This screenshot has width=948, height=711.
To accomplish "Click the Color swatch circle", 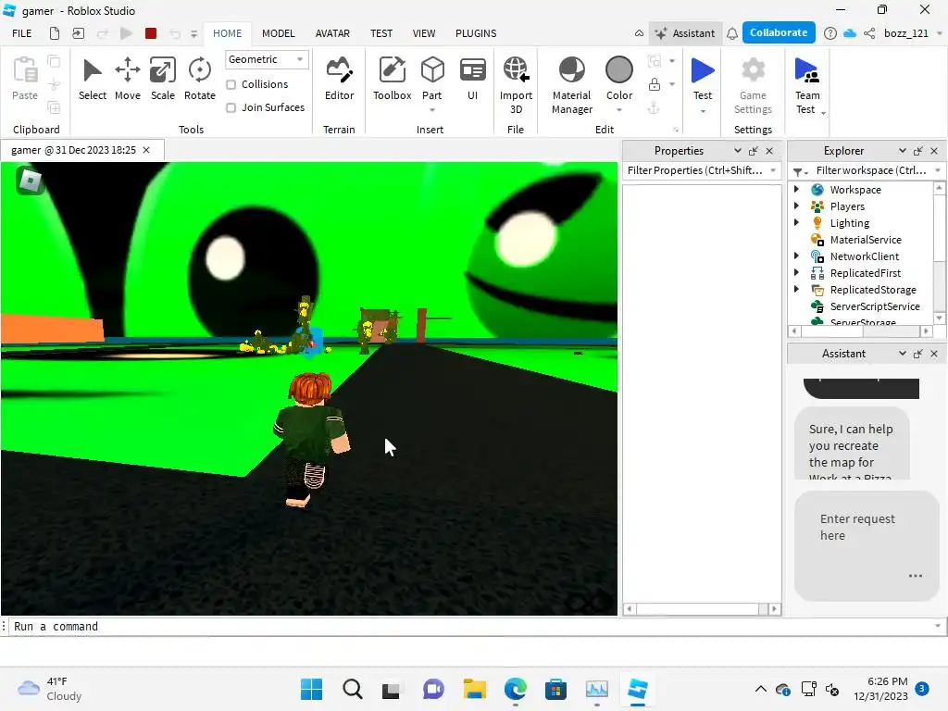I will tap(619, 70).
